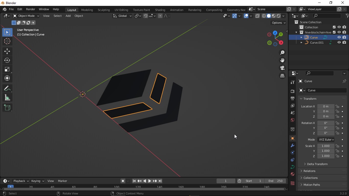Toggle proportional editing

click(160, 16)
